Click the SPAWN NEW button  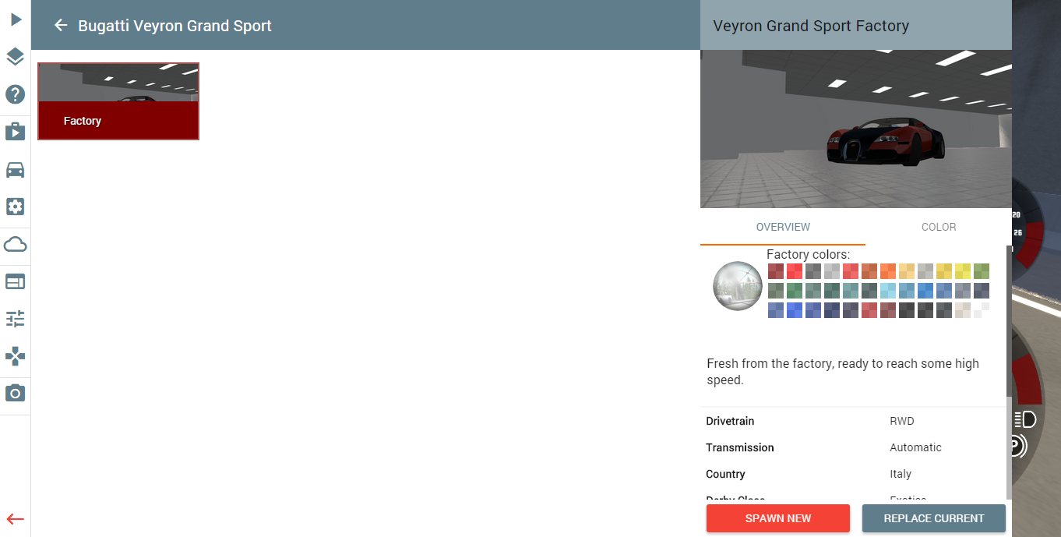click(x=778, y=518)
